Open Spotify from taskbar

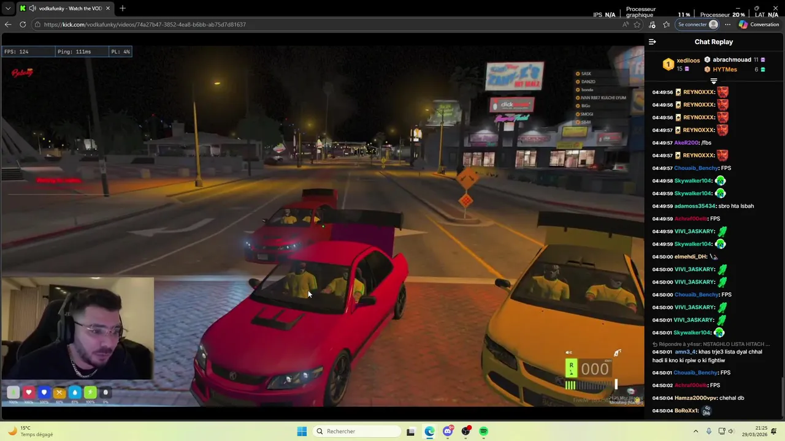coord(484,431)
